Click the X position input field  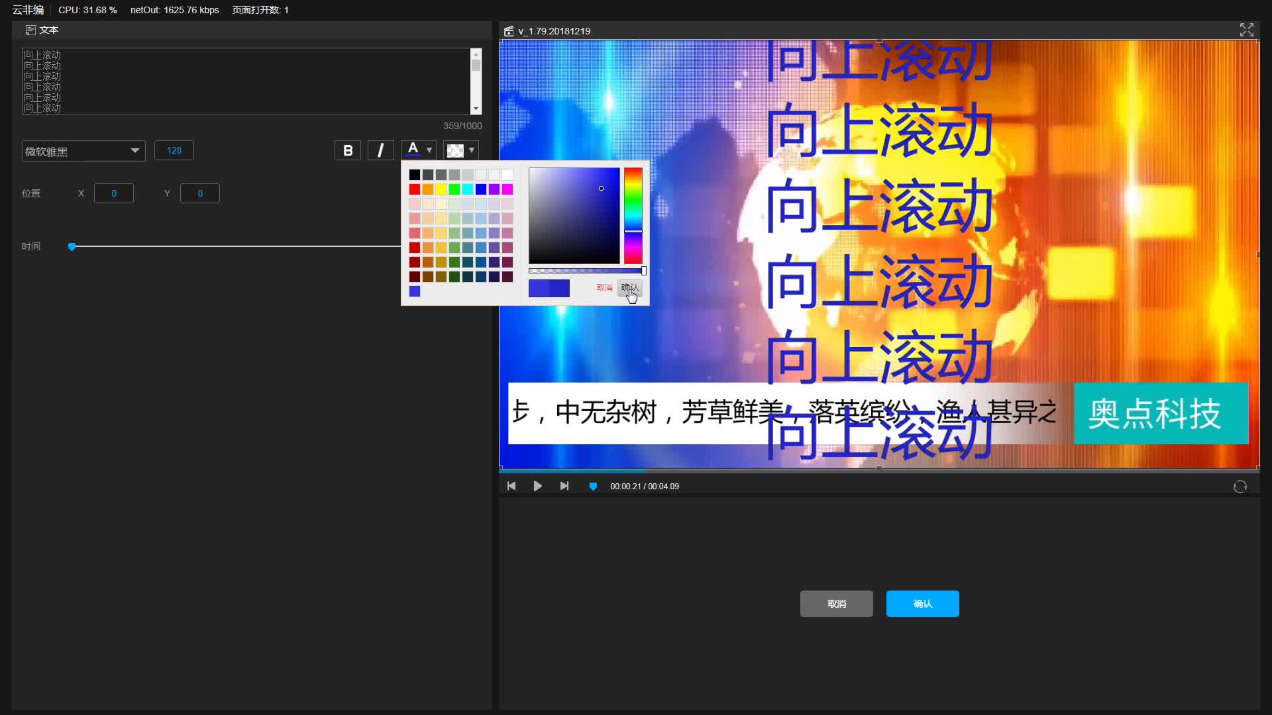tap(114, 193)
